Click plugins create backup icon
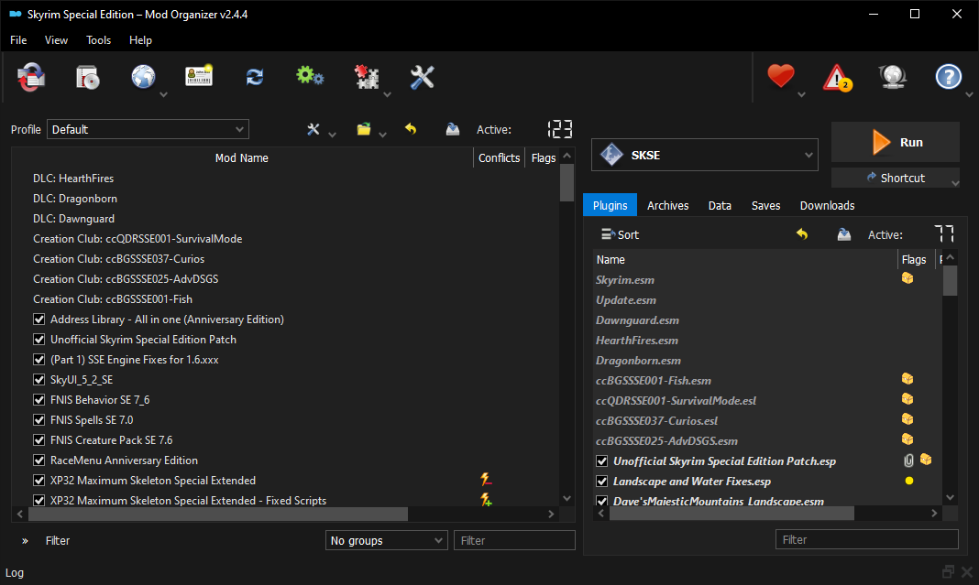This screenshot has height=585, width=979. point(844,234)
